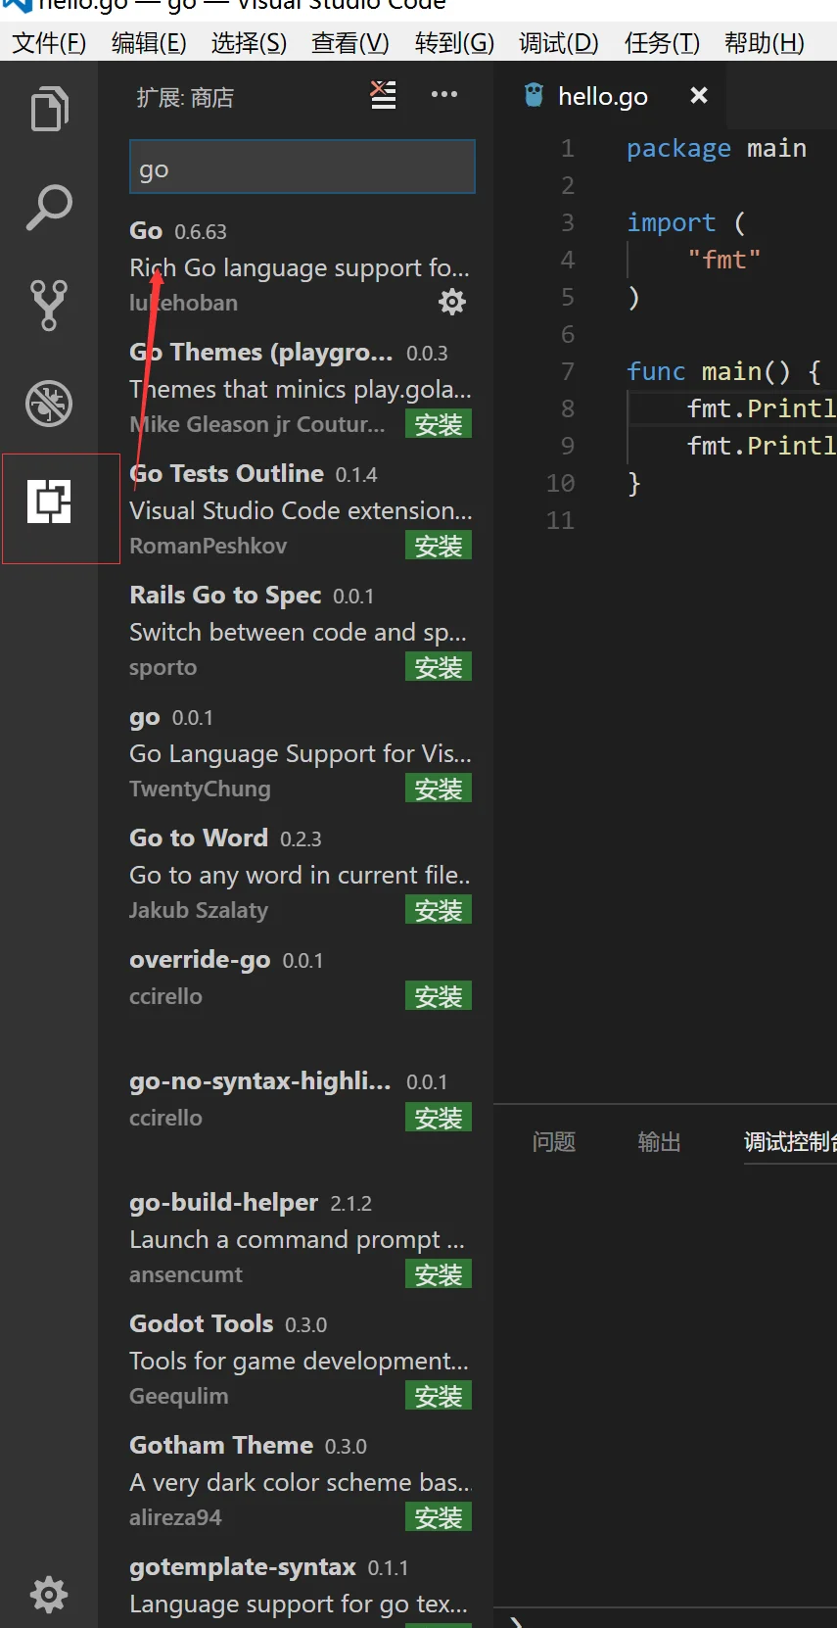Click the "Jakub Szalaty" publisher name
The height and width of the screenshot is (1628, 837).
(199, 911)
